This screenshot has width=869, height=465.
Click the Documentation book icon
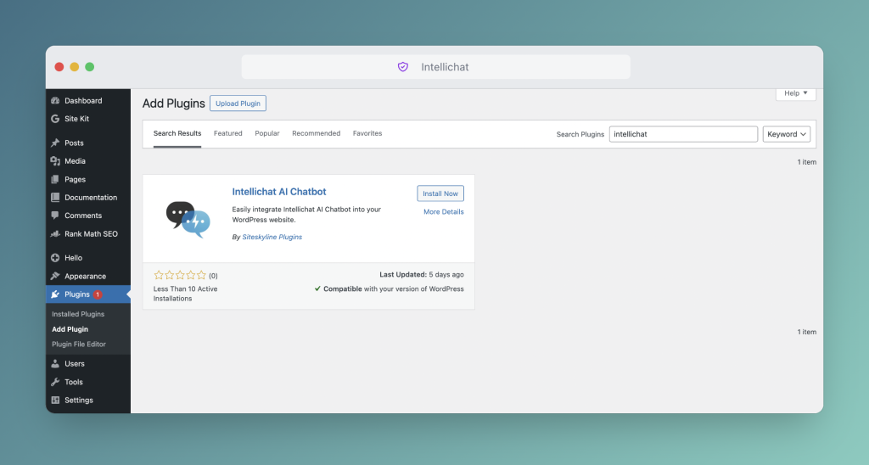coord(55,198)
